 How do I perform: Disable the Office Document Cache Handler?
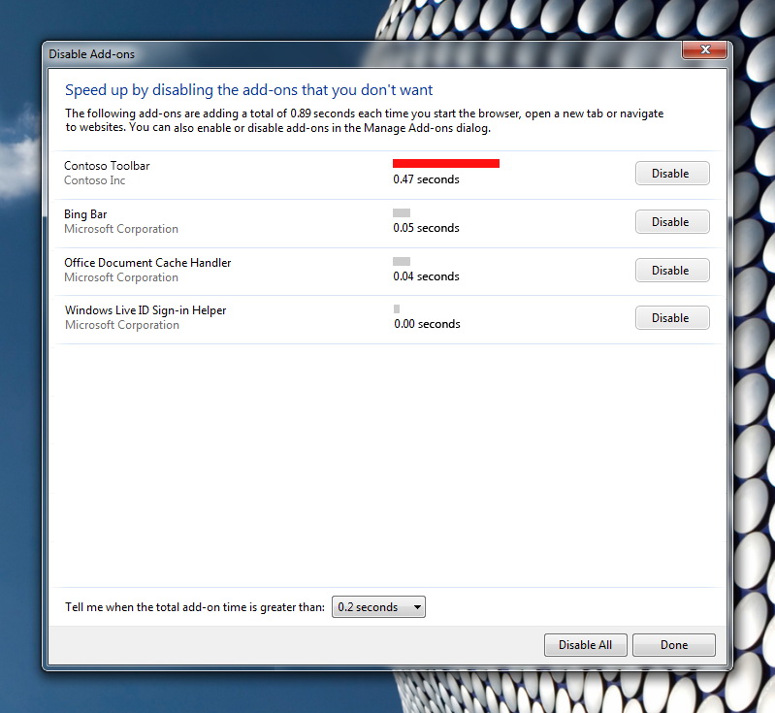pos(671,271)
